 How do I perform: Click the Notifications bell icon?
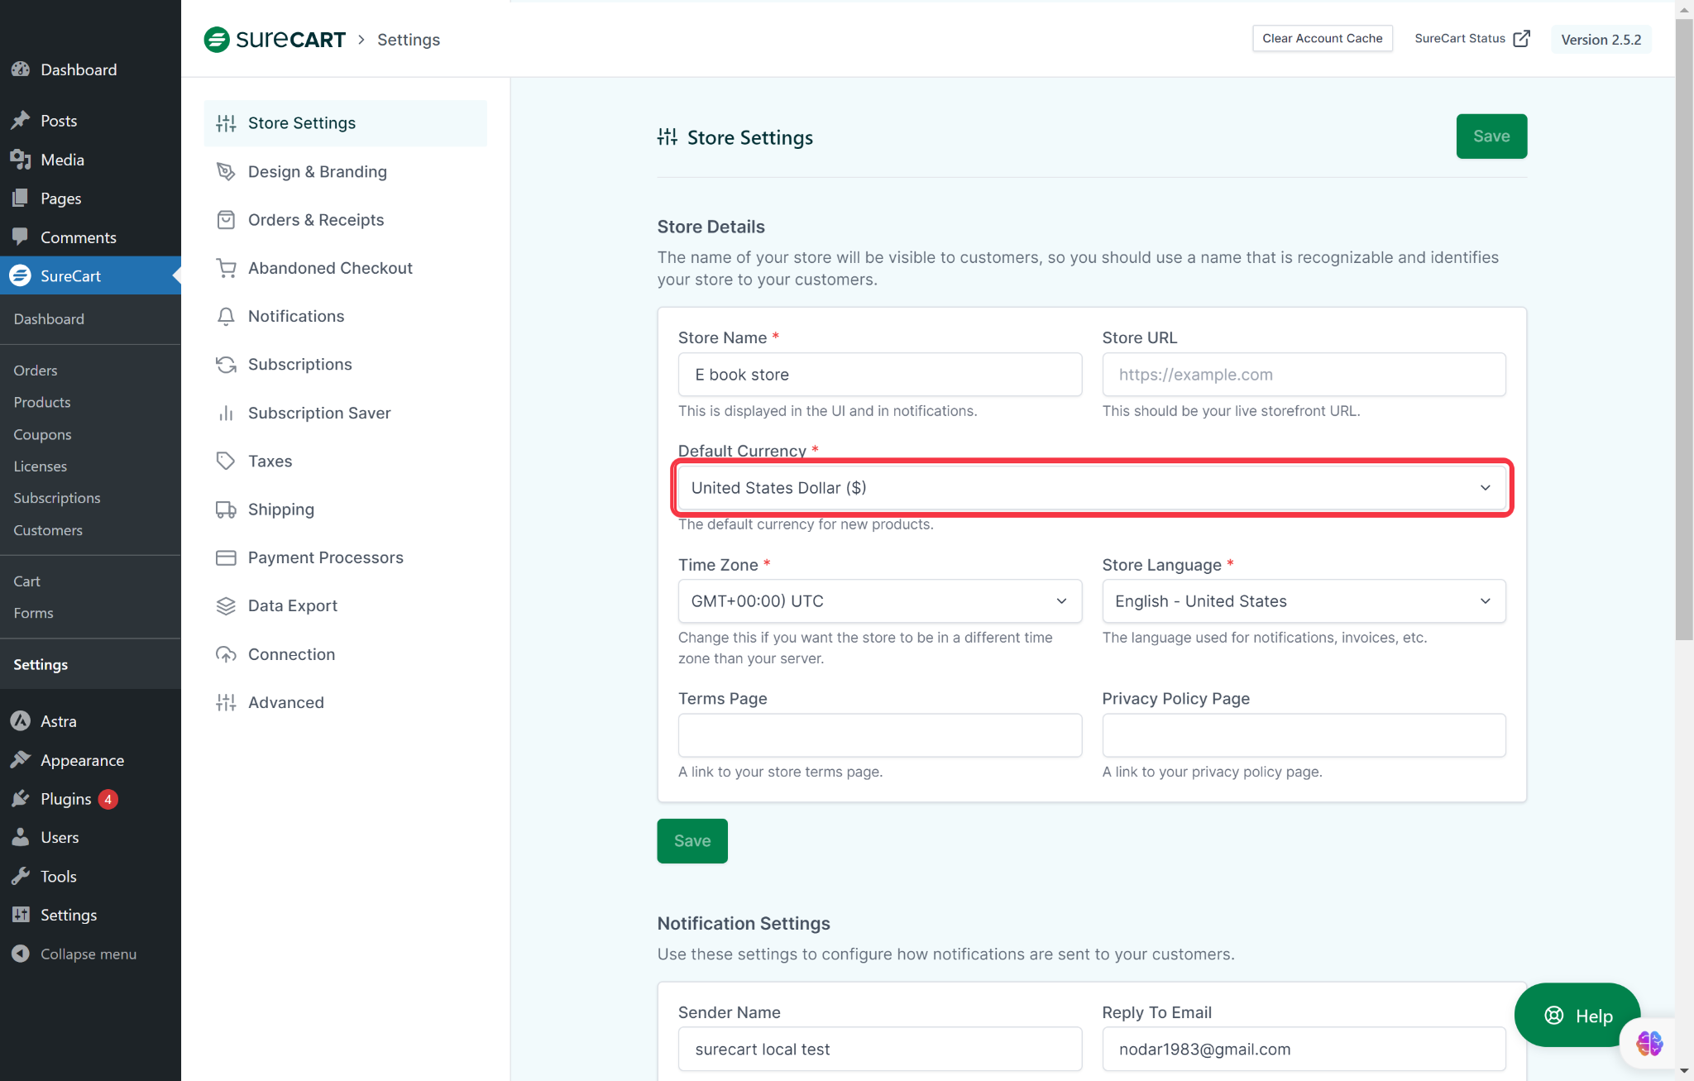coord(225,317)
